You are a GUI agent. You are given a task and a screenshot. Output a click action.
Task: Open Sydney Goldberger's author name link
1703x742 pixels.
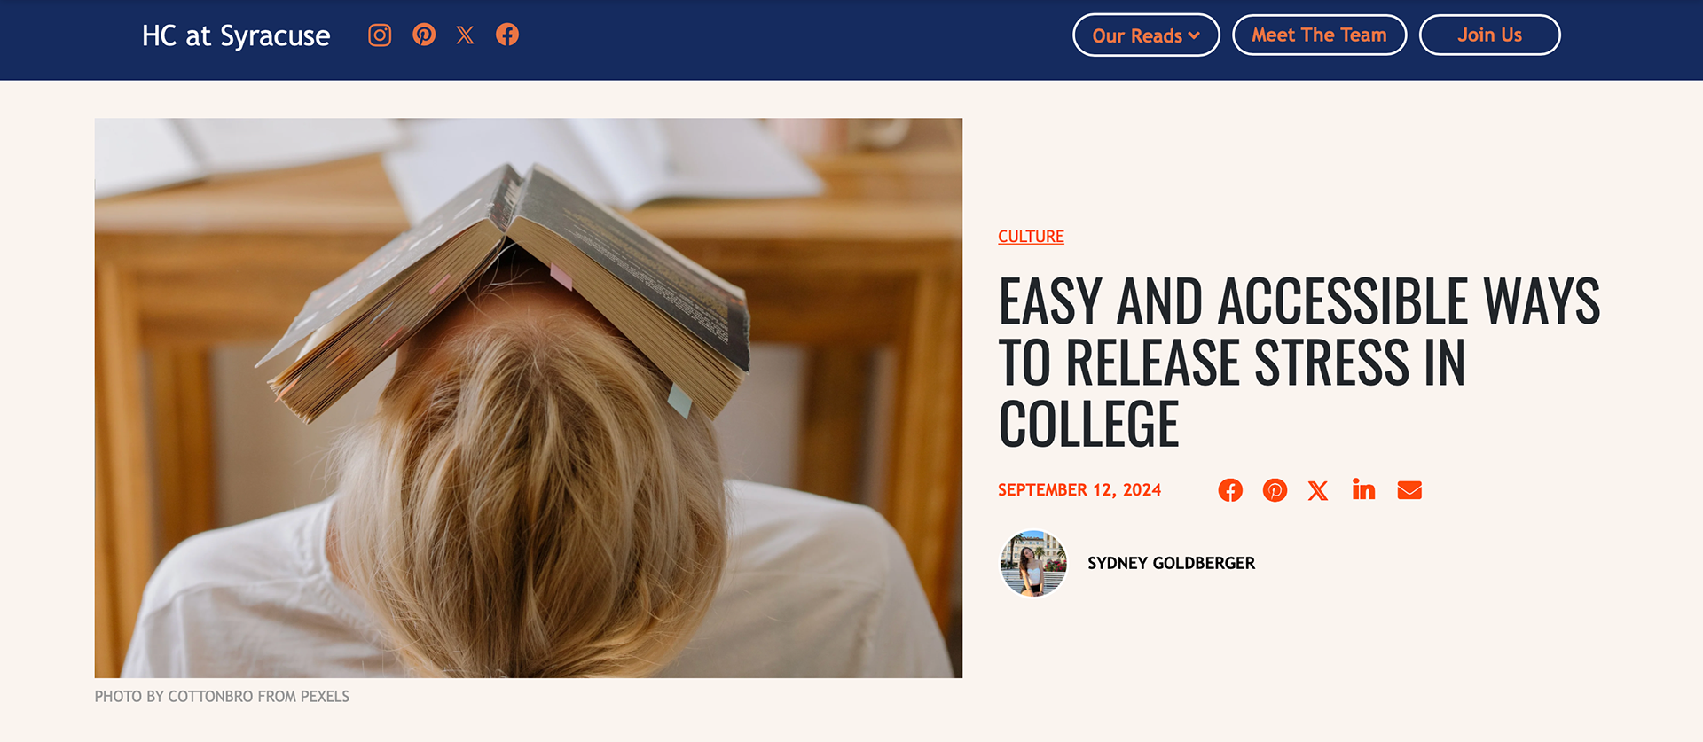pos(1171,564)
